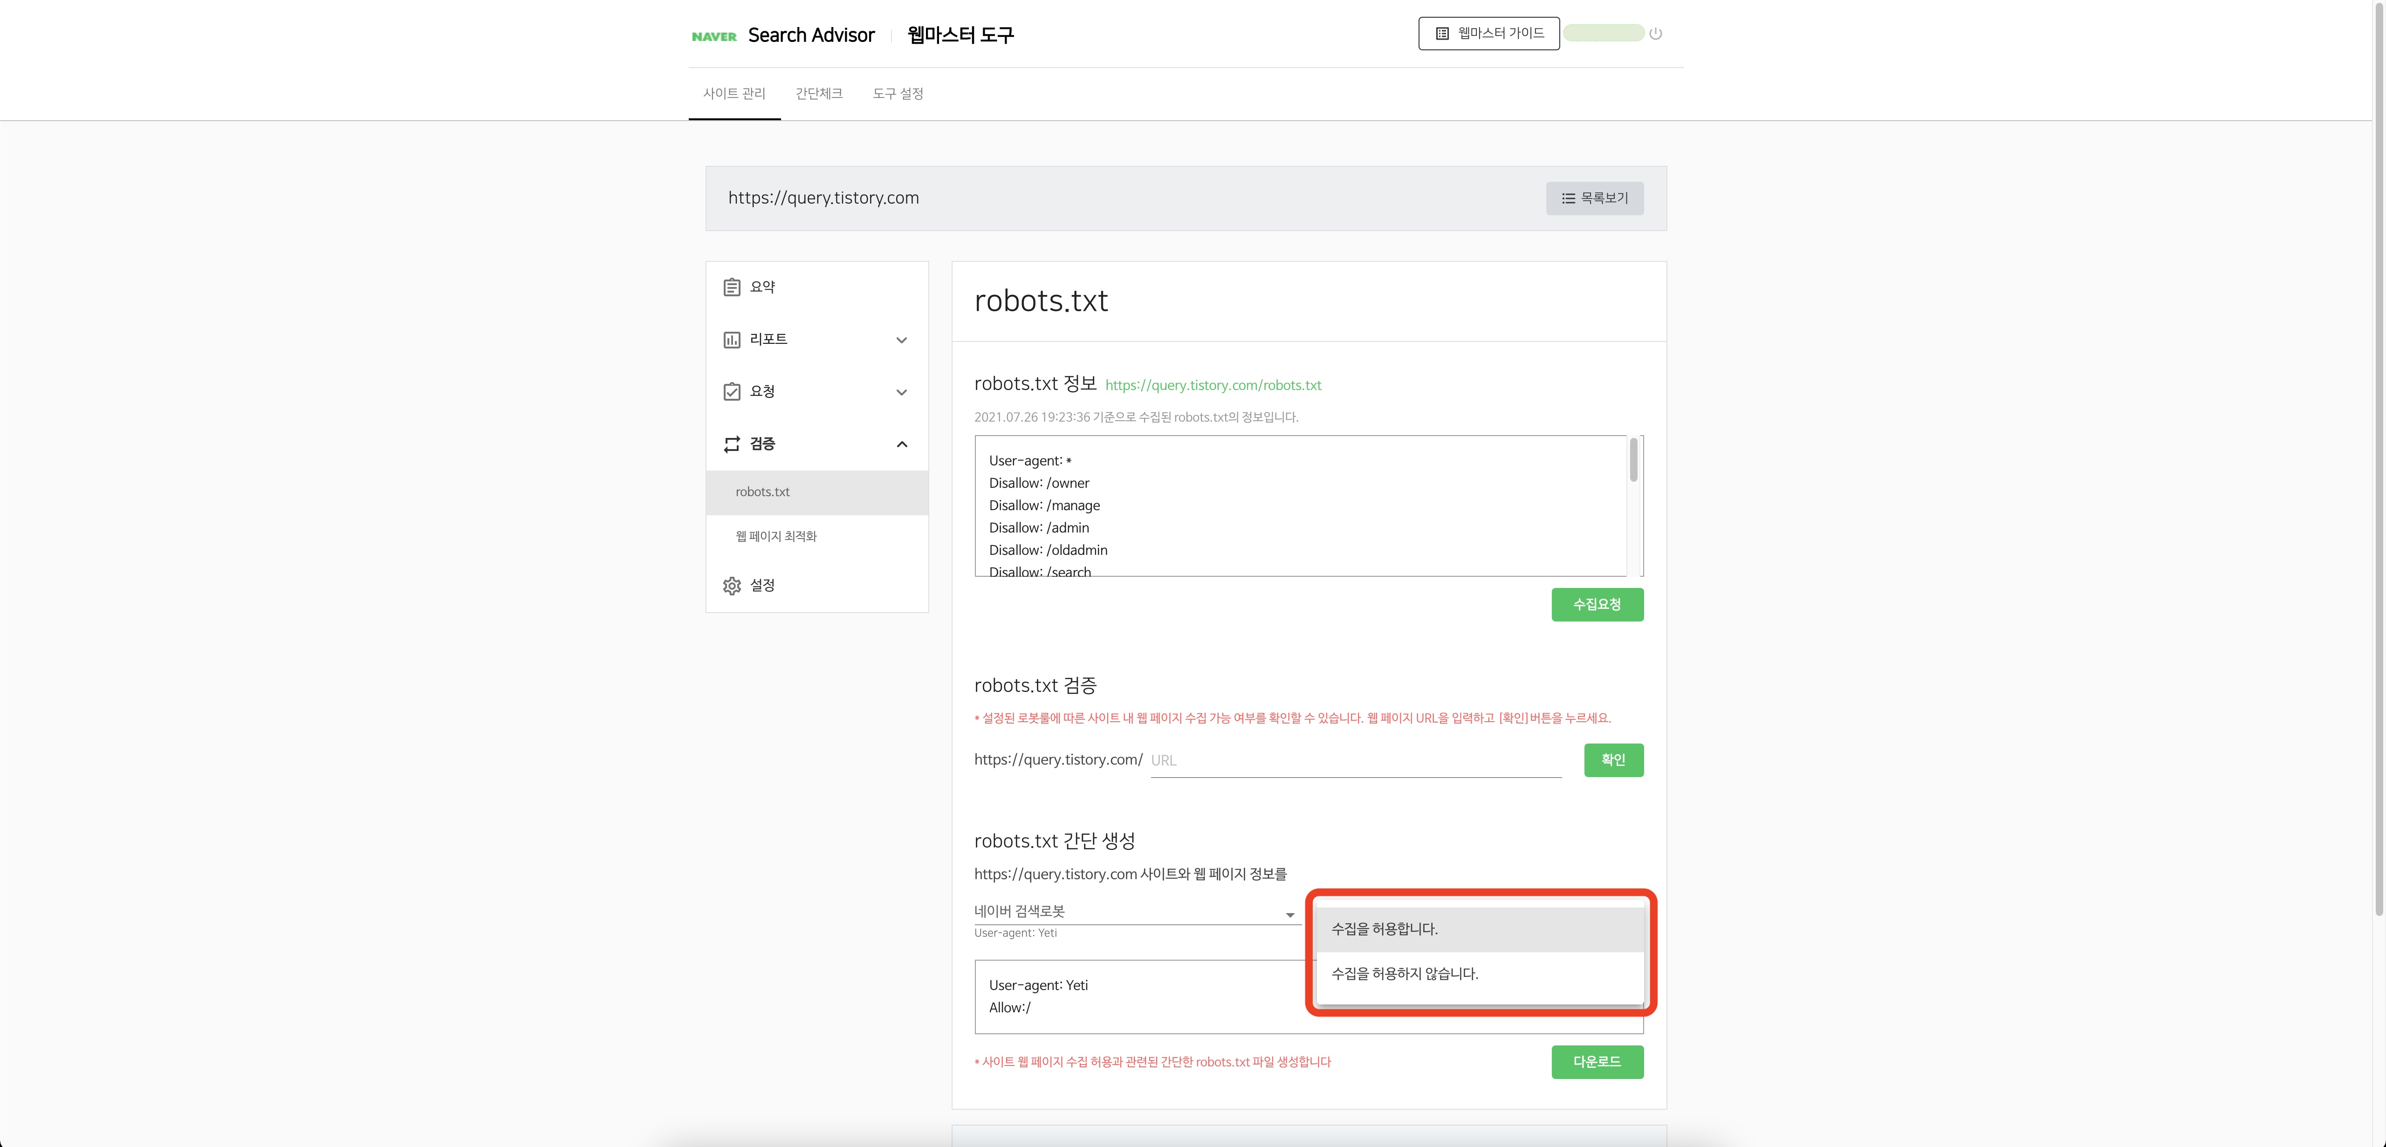Select the 수집을 허용하지 않습니다. option
2386x1147 pixels.
click(x=1479, y=974)
